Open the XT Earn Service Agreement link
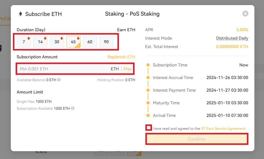The width and height of the screenshot is (264, 159). (223, 129)
